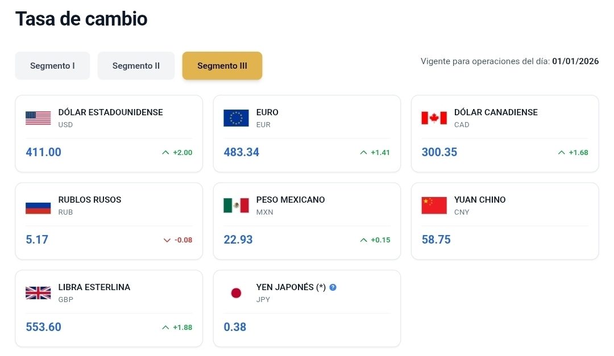Click the European Union flag icon
Screen dimensions: 614x356
tap(236, 118)
